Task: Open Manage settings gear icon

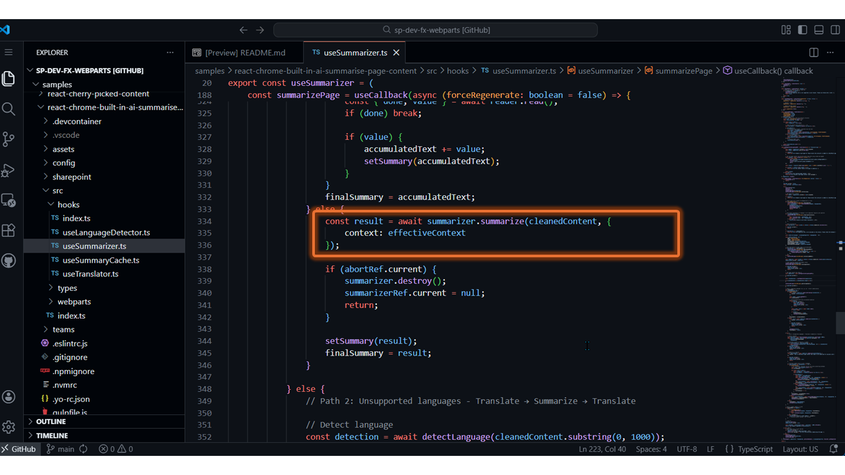Action: [x=9, y=427]
